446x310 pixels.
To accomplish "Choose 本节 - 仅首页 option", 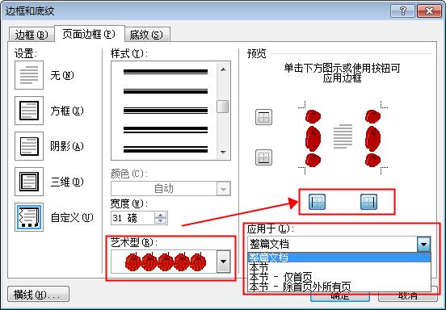I will (339, 277).
